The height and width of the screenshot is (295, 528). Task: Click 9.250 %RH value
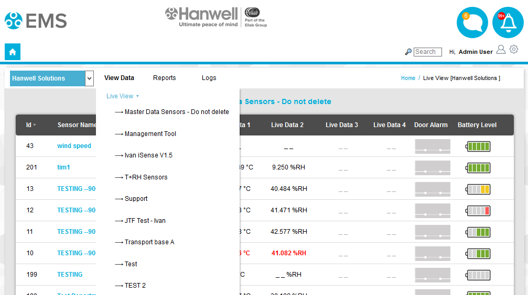288,167
